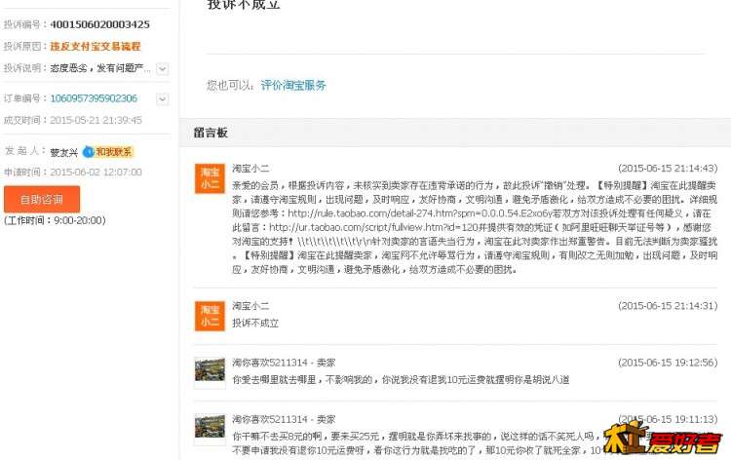Select complaint number 4001506020003425

[99, 24]
